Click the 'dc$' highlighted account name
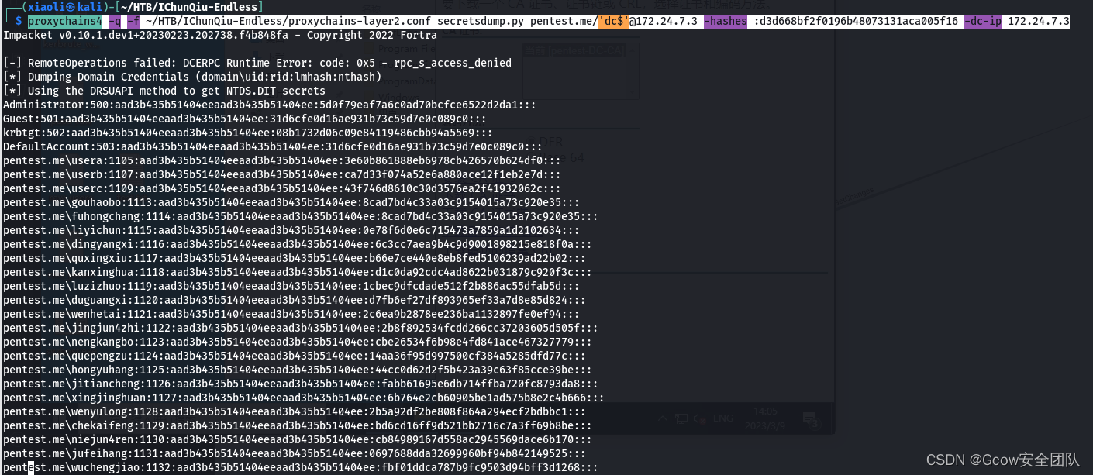The height and width of the screenshot is (475, 1093). coord(612,22)
